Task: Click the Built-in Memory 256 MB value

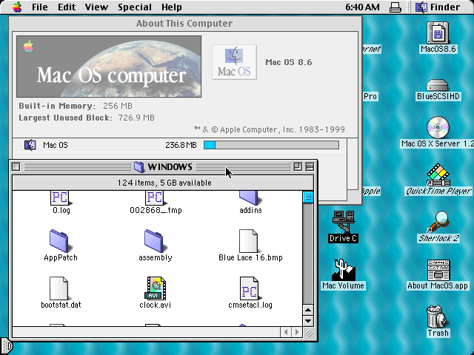Action: click(118, 106)
